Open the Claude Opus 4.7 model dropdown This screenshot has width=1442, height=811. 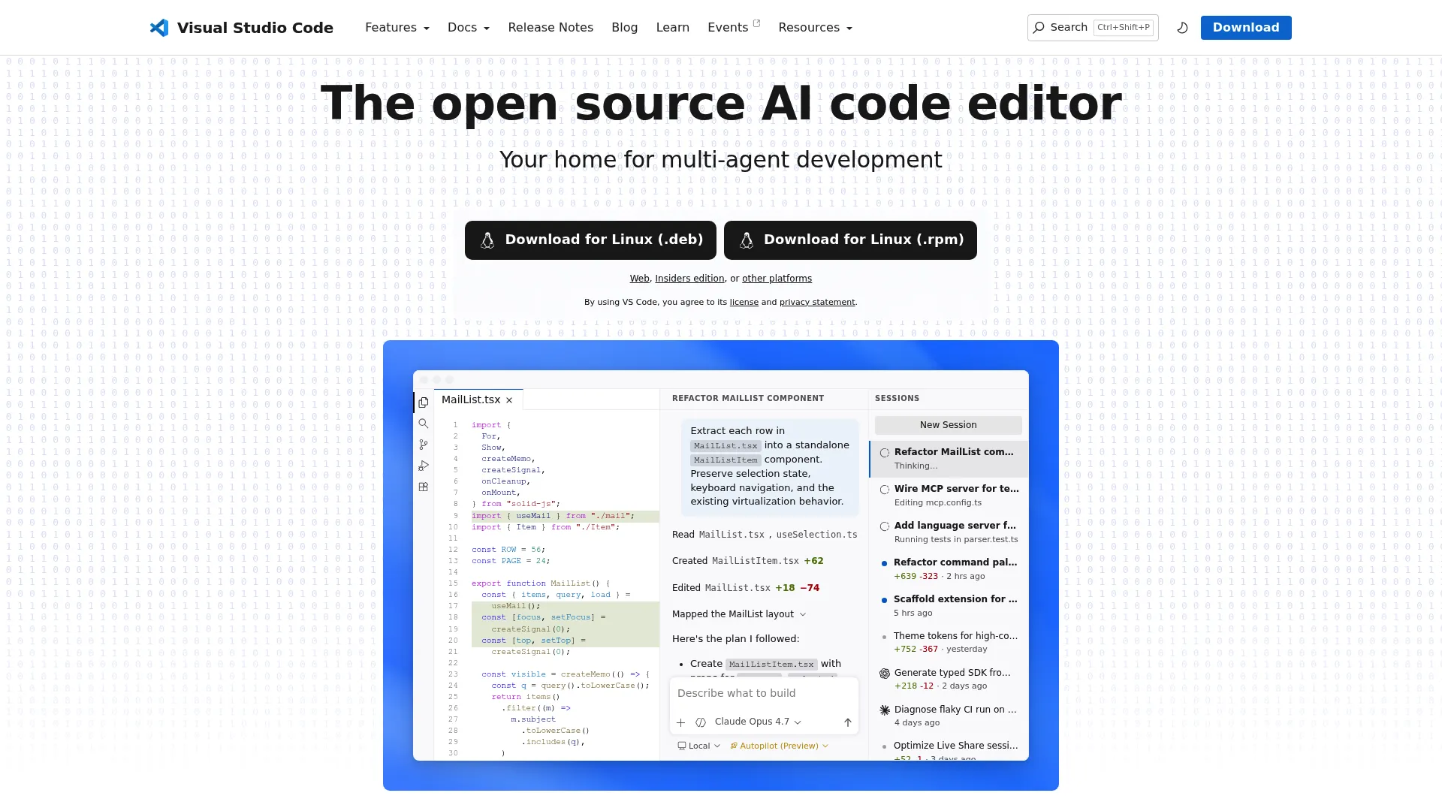pos(758,722)
